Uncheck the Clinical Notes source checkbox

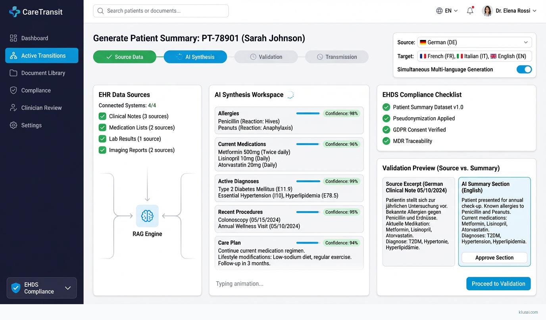click(102, 116)
